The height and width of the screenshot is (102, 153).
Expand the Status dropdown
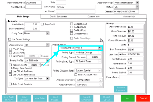pos(137,7)
